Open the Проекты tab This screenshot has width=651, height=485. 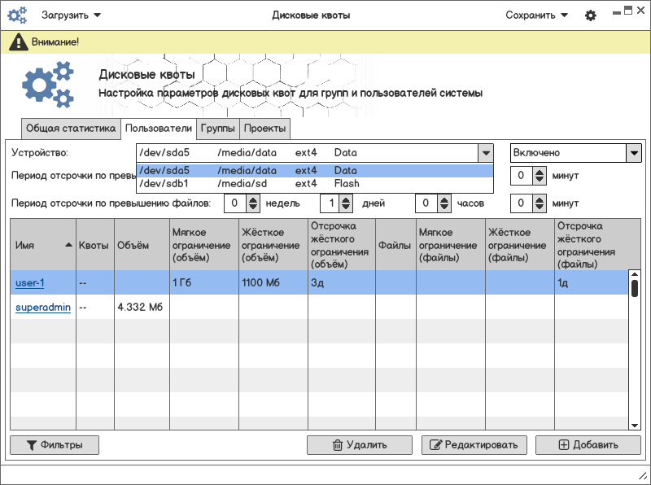pyautogui.click(x=264, y=129)
